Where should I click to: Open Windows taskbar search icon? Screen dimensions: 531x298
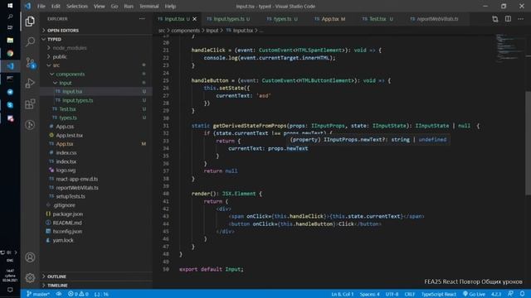10,16
